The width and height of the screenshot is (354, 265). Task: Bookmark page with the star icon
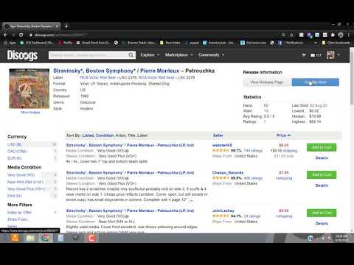tap(291, 35)
